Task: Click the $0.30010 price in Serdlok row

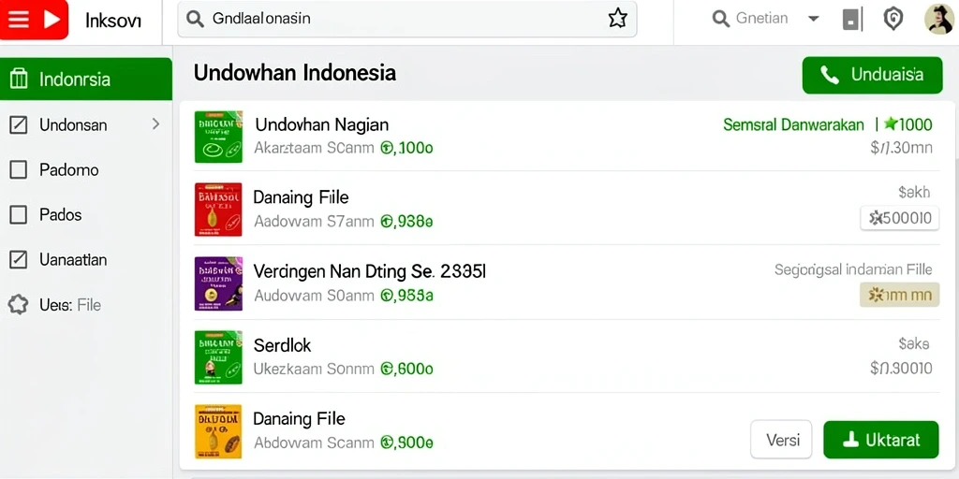Action: [902, 368]
